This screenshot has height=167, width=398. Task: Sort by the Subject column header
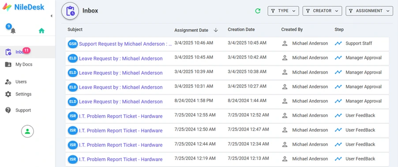(x=75, y=30)
